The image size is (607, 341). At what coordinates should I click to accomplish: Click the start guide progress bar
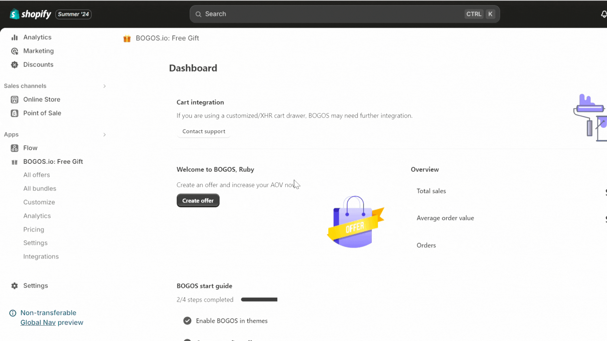coord(259,300)
